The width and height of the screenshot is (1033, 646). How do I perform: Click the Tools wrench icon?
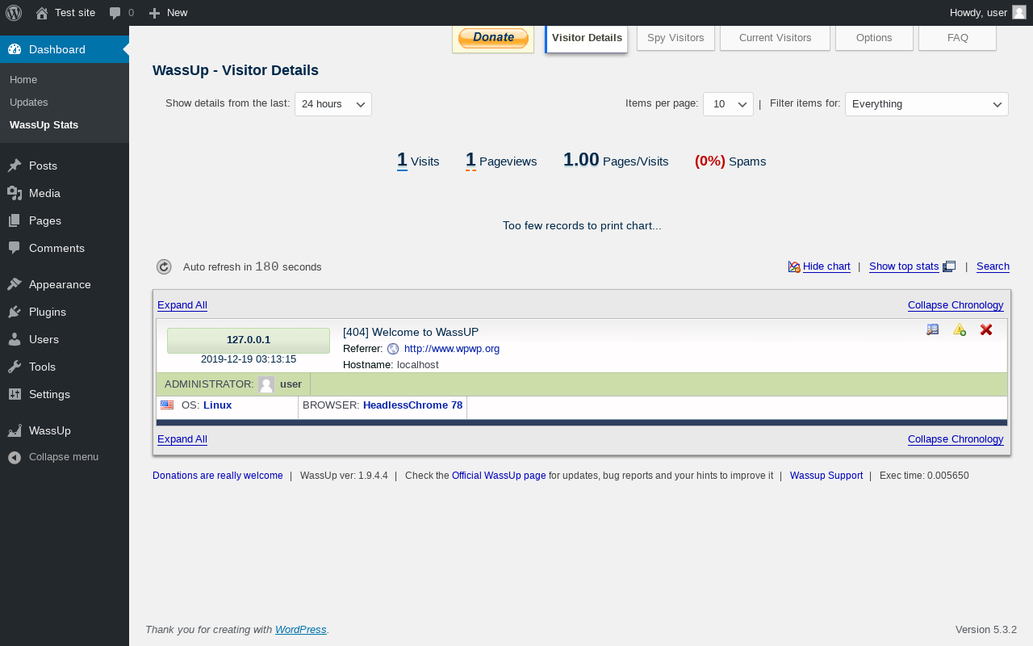click(x=15, y=367)
